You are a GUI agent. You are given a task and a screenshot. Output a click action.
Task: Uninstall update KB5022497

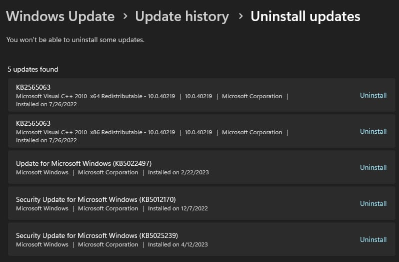[373, 167]
